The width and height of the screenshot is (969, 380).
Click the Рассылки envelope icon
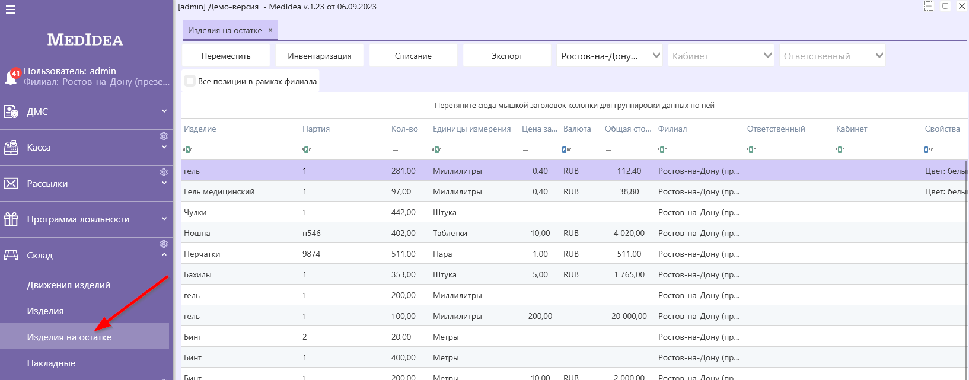click(11, 184)
